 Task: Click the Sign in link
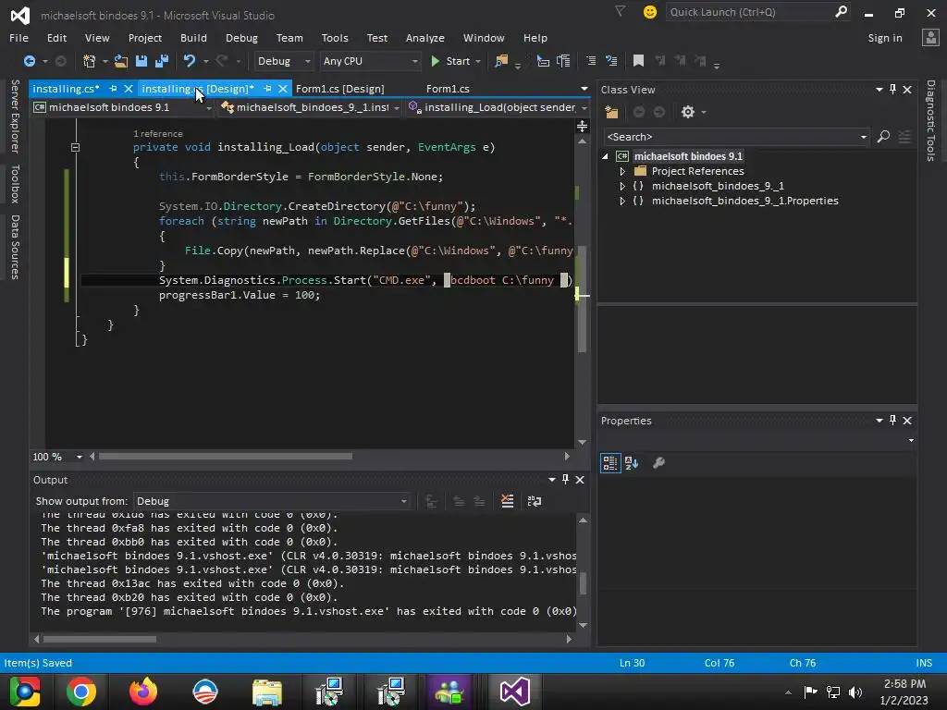[x=885, y=37]
